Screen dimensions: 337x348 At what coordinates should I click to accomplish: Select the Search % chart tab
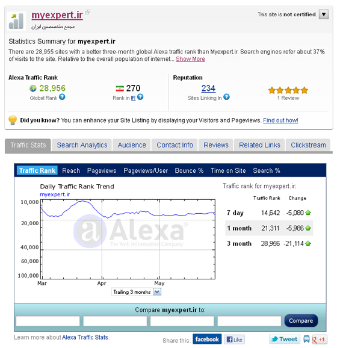coord(267,170)
